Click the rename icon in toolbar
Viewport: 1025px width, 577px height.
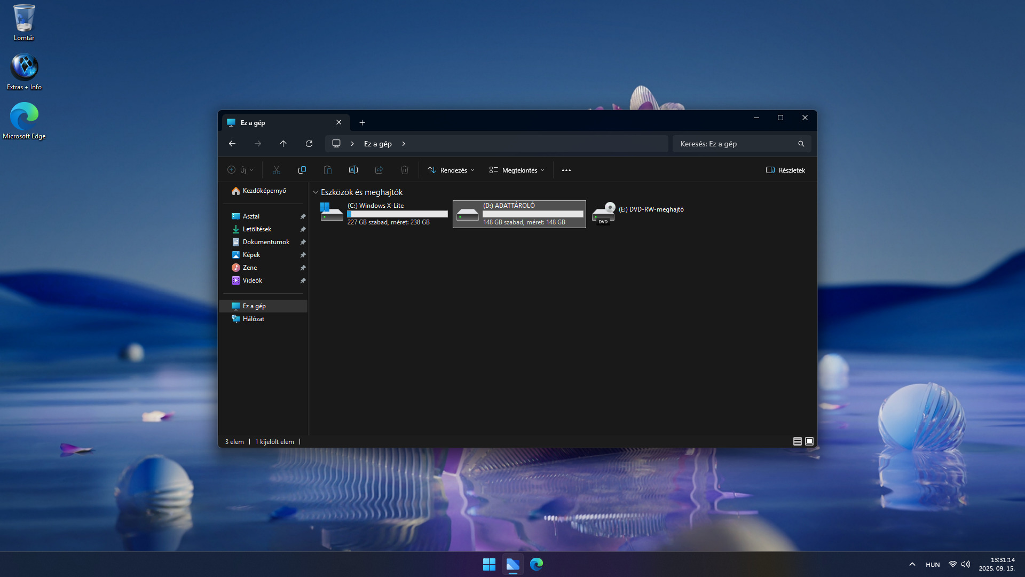pyautogui.click(x=353, y=170)
